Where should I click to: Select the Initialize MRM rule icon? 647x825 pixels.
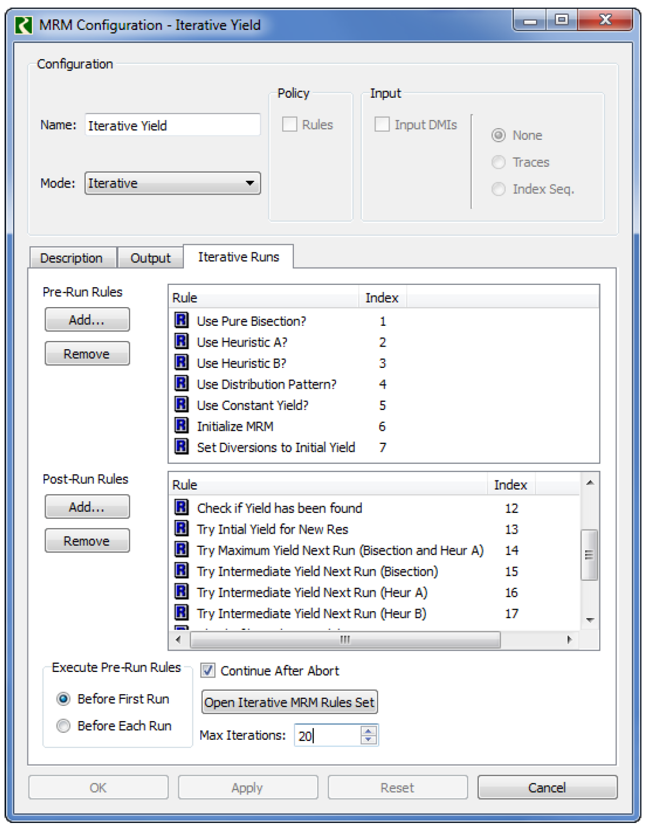point(181,426)
